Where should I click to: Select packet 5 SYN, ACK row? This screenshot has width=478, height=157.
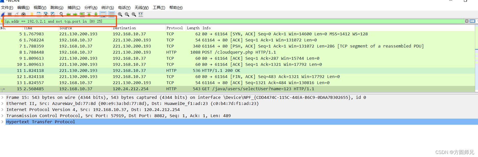tap(237, 34)
